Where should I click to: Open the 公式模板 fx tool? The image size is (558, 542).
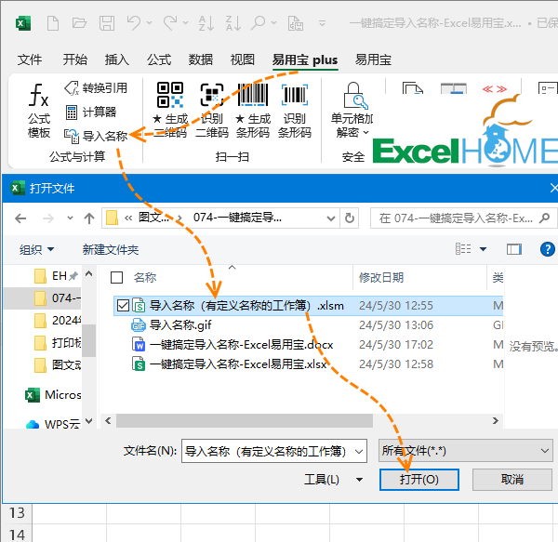pos(39,111)
